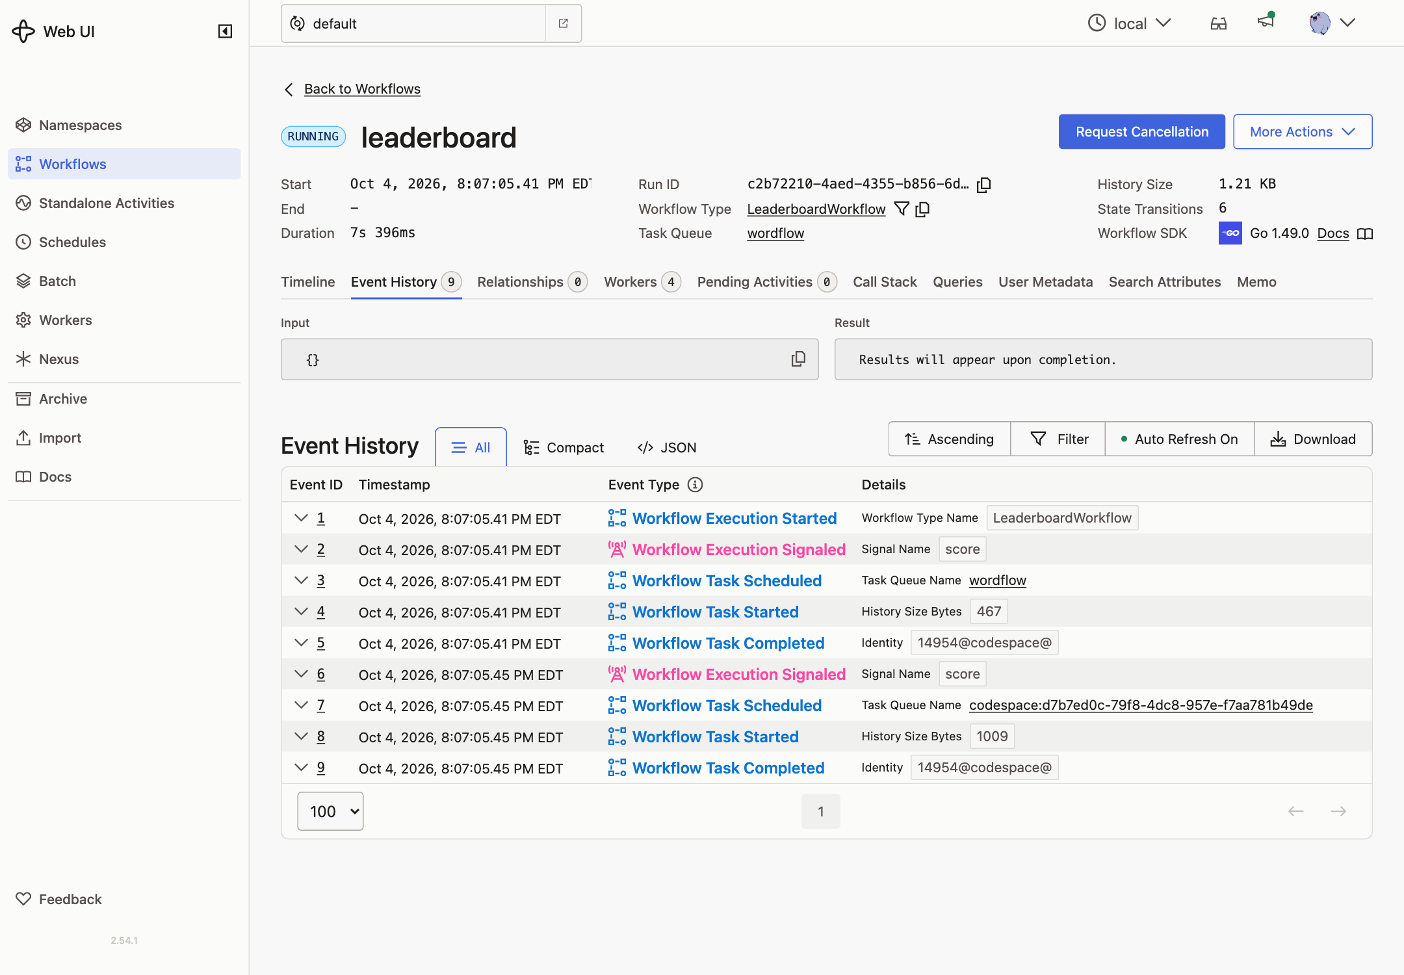Expand event 9 Workflow Task Completed row
Screen dimensions: 1404x975
click(x=301, y=768)
